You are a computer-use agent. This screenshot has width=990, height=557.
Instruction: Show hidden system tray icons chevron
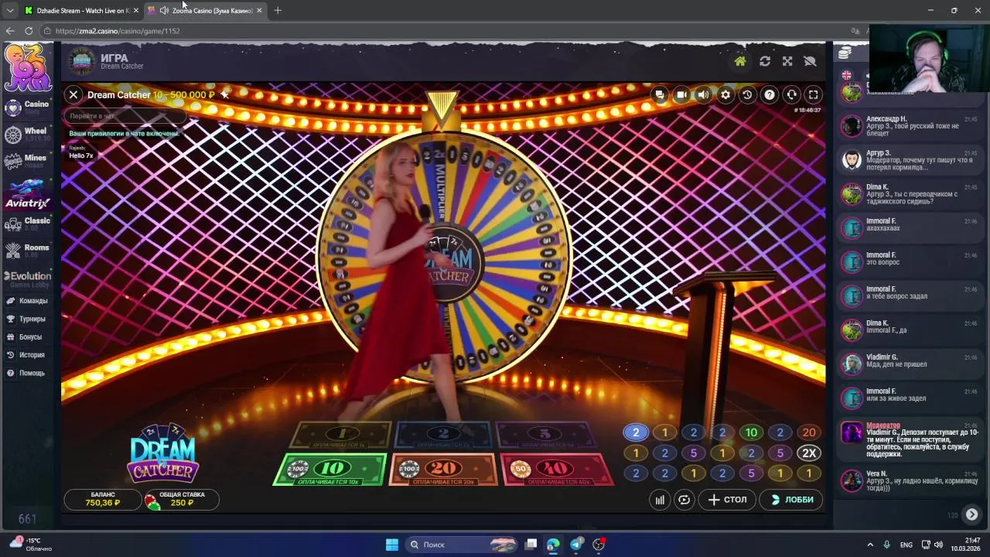(x=870, y=545)
